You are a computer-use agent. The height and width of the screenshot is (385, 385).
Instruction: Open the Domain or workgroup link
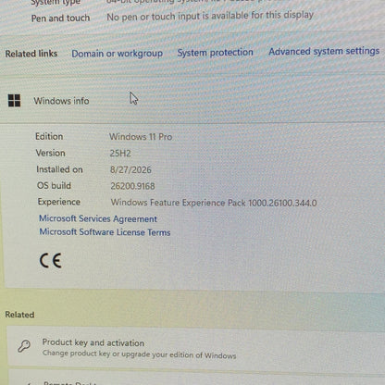pyautogui.click(x=117, y=54)
